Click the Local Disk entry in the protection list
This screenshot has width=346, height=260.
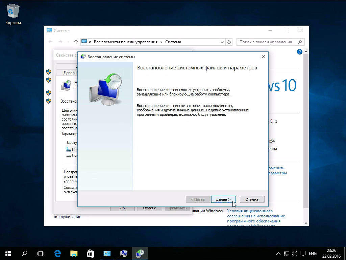(71, 149)
